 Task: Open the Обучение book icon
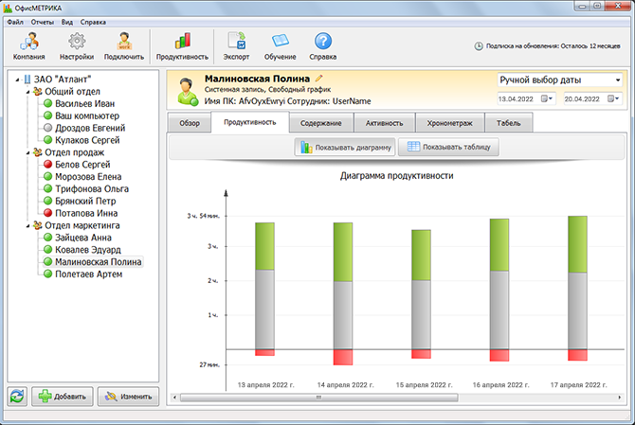tap(281, 44)
